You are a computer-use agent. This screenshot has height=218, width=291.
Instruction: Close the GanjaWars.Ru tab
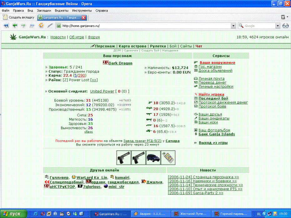(84, 17)
